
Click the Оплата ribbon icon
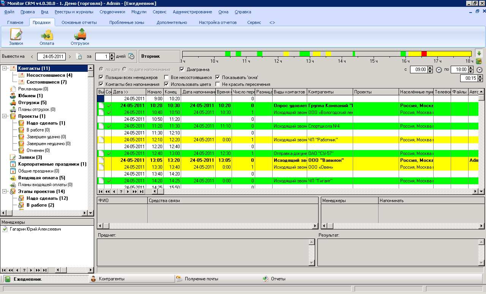(x=47, y=37)
